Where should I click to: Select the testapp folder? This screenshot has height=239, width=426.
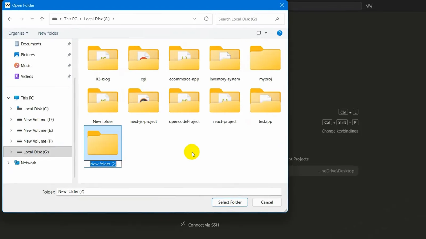(x=265, y=106)
